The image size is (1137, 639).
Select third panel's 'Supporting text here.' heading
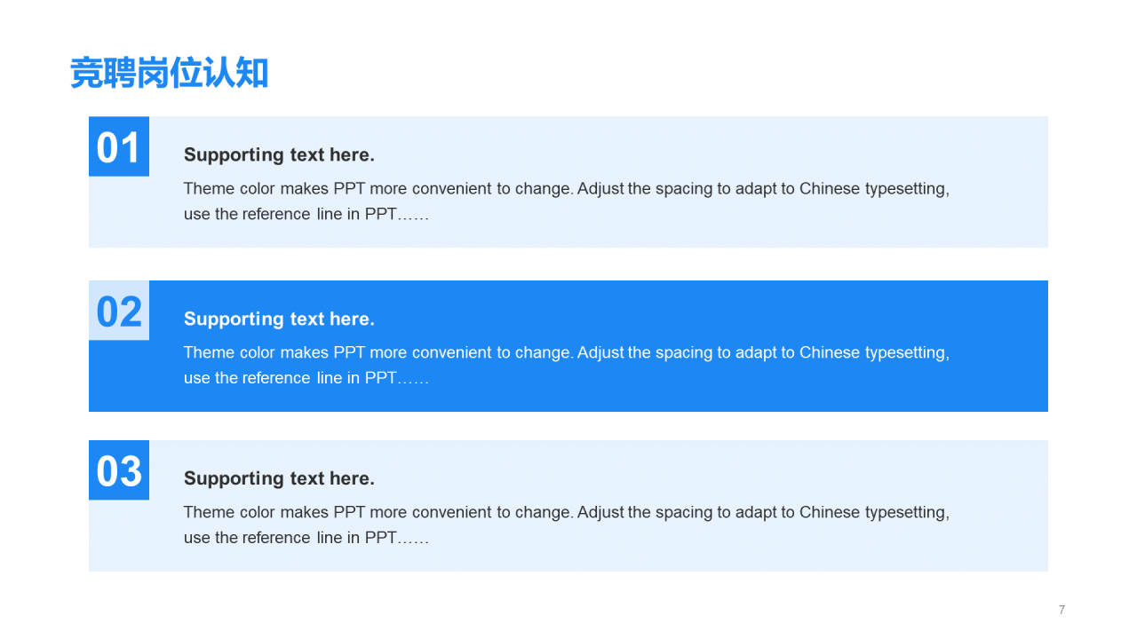click(x=279, y=478)
